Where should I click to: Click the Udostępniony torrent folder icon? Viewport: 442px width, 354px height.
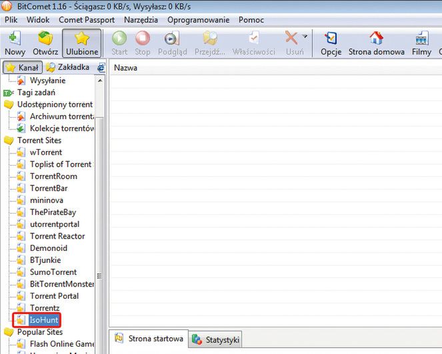pos(9,104)
